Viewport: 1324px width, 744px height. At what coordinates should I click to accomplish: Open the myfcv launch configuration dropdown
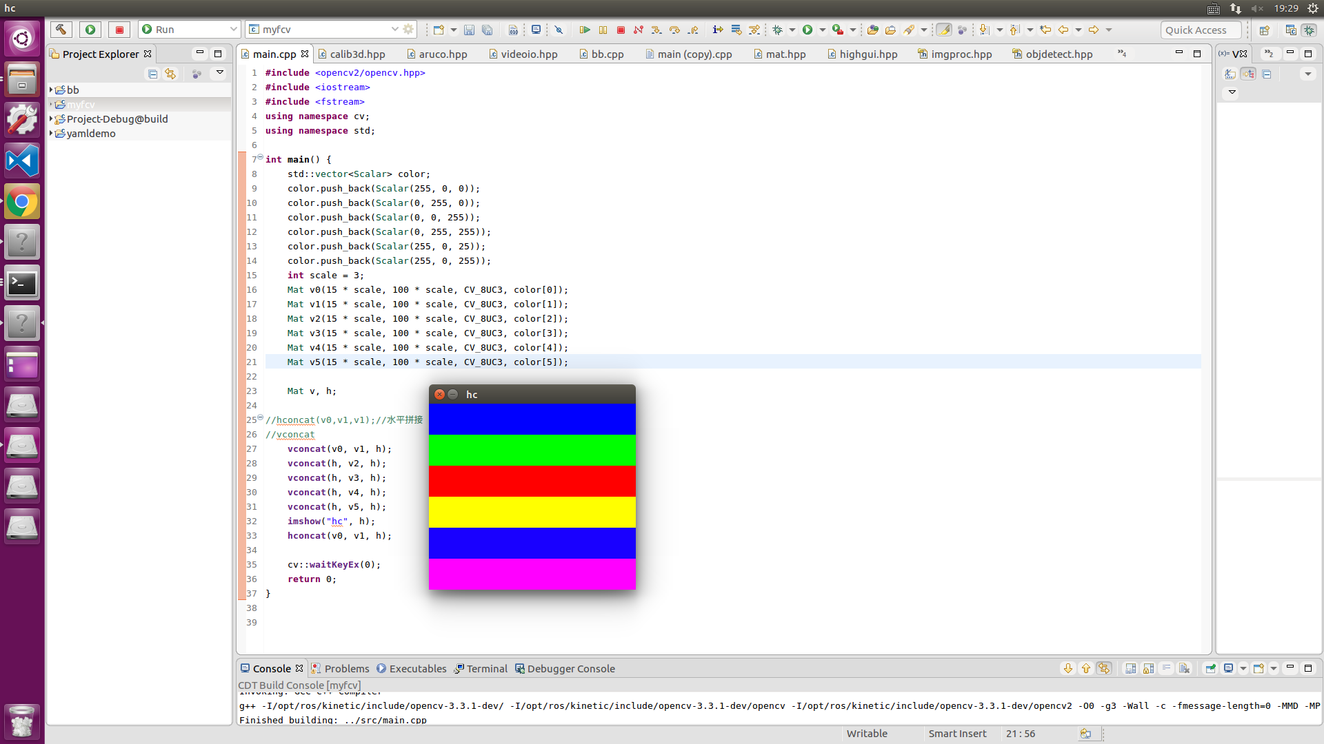coord(394,30)
